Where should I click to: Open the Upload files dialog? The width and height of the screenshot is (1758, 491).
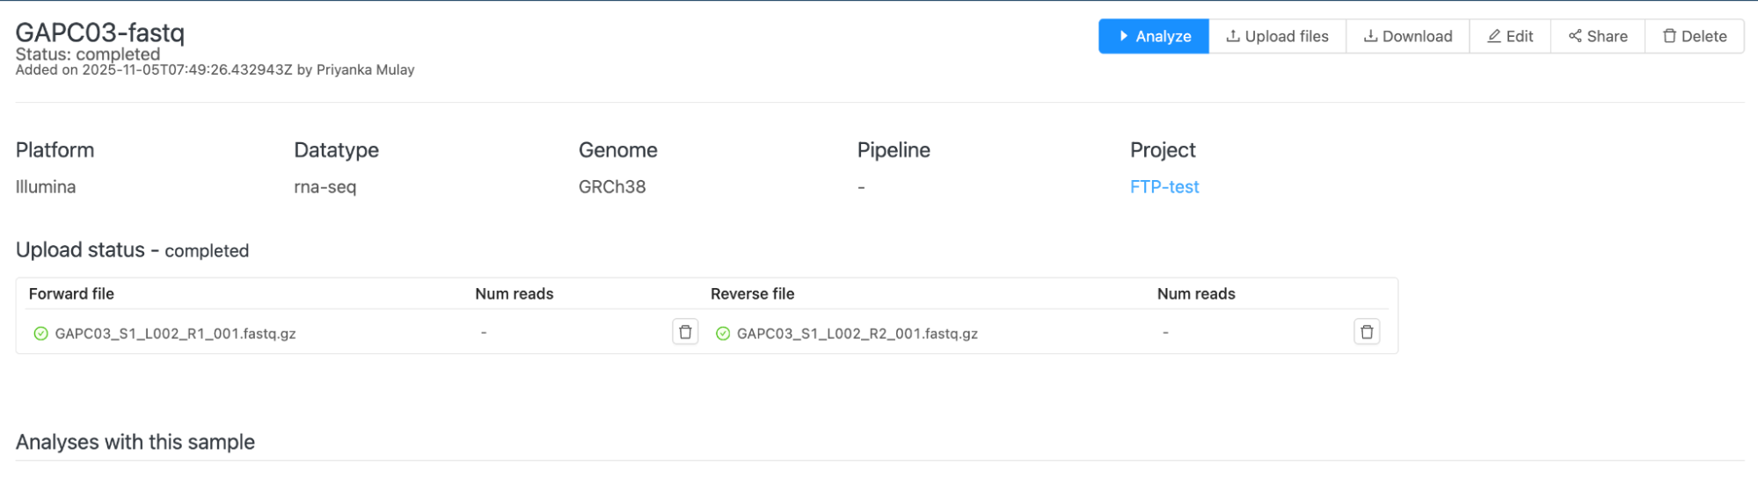tap(1277, 36)
